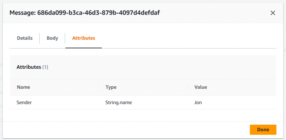Viewport: 286px width, 140px height.
Task: Switch to the Details tab
Action: point(25,38)
